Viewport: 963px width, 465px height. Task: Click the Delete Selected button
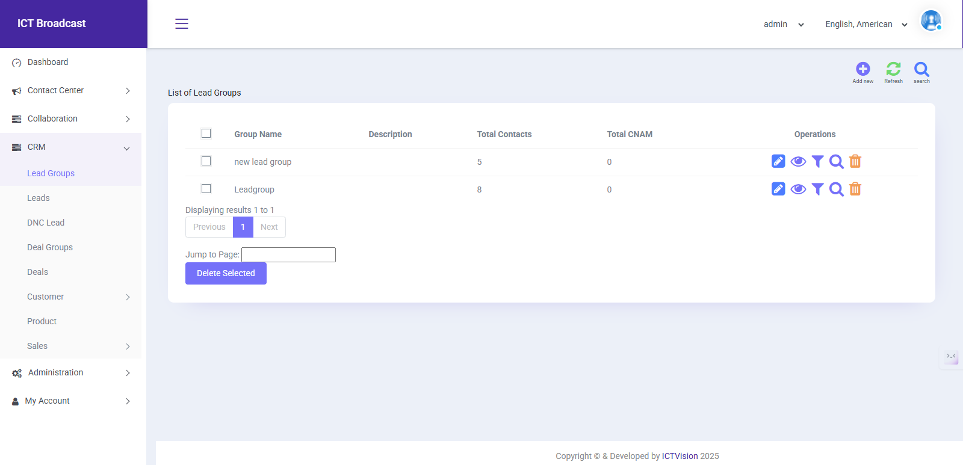[226, 273]
